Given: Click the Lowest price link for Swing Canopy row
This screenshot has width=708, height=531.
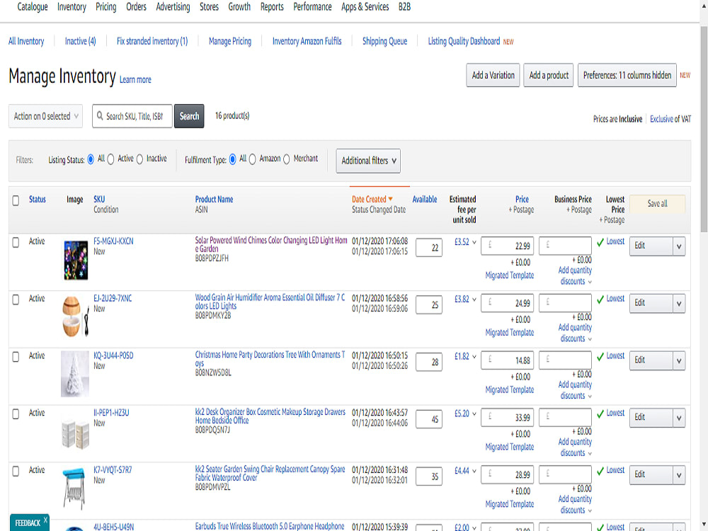Looking at the screenshot, I should coord(615,470).
